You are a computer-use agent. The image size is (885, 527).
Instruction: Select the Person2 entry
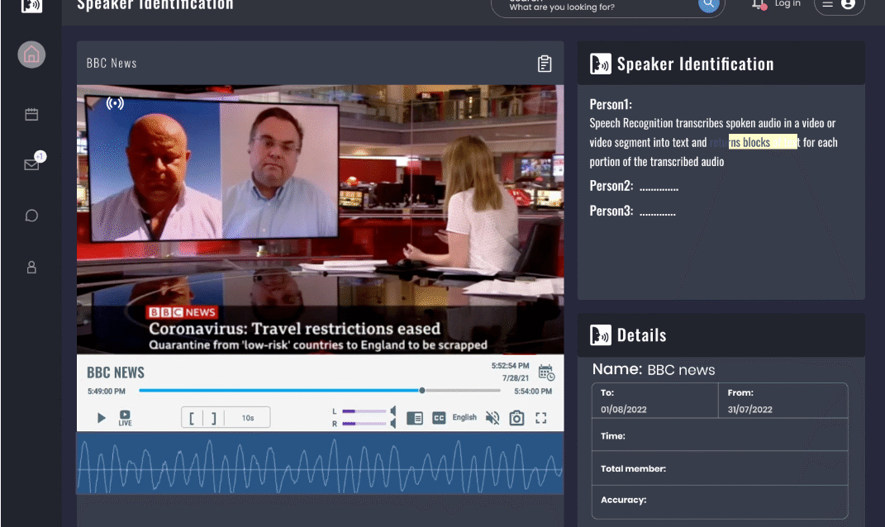[x=634, y=186]
